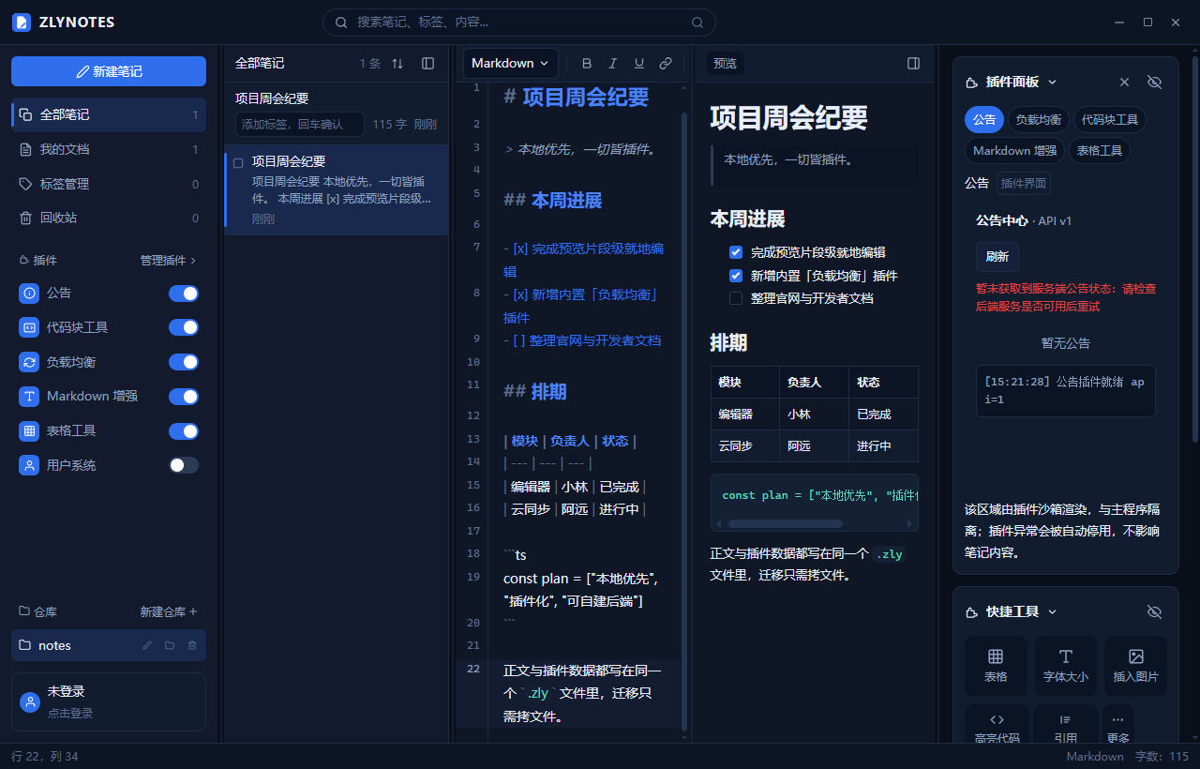Viewport: 1200px width, 769px height.
Task: Collapse the notes list panel via its sidebar icon
Action: pyautogui.click(x=428, y=64)
